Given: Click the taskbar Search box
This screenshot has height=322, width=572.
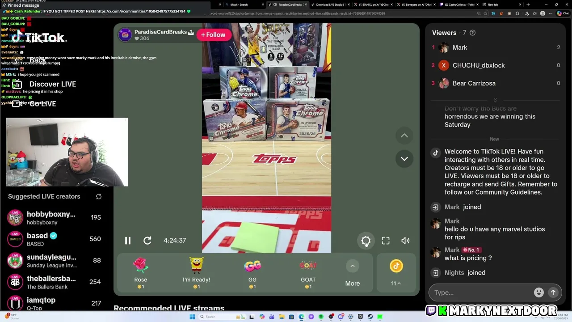Looking at the screenshot, I should point(222,317).
